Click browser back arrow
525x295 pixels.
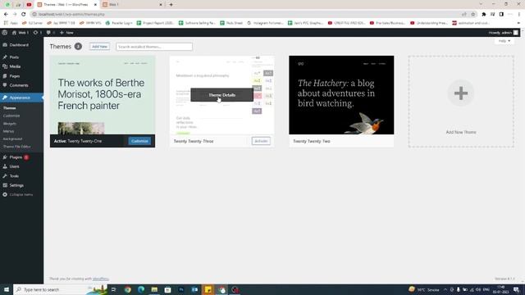point(6,14)
